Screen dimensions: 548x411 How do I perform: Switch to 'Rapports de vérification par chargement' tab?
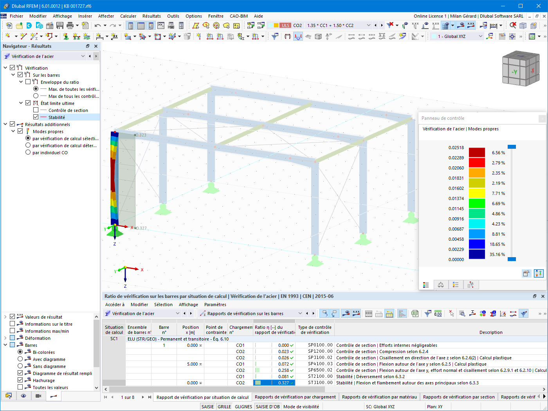pos(295,397)
